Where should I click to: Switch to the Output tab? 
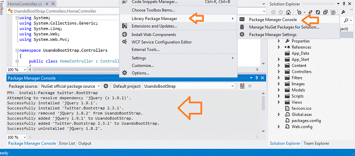click(85, 143)
